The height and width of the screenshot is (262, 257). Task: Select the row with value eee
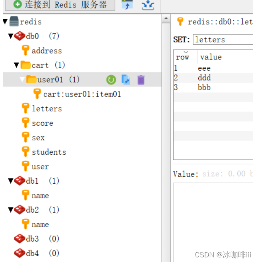coord(213,68)
